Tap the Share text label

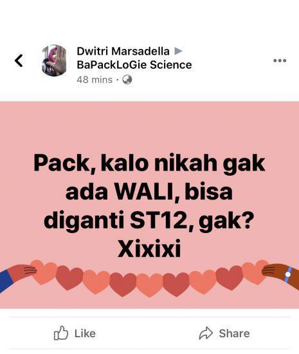pos(234,333)
